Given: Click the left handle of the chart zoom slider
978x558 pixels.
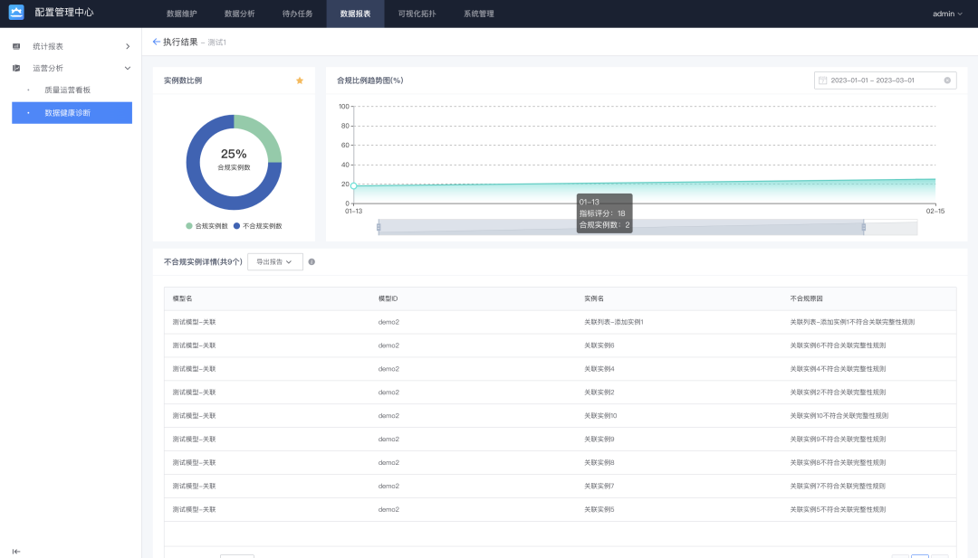Looking at the screenshot, I should [379, 227].
